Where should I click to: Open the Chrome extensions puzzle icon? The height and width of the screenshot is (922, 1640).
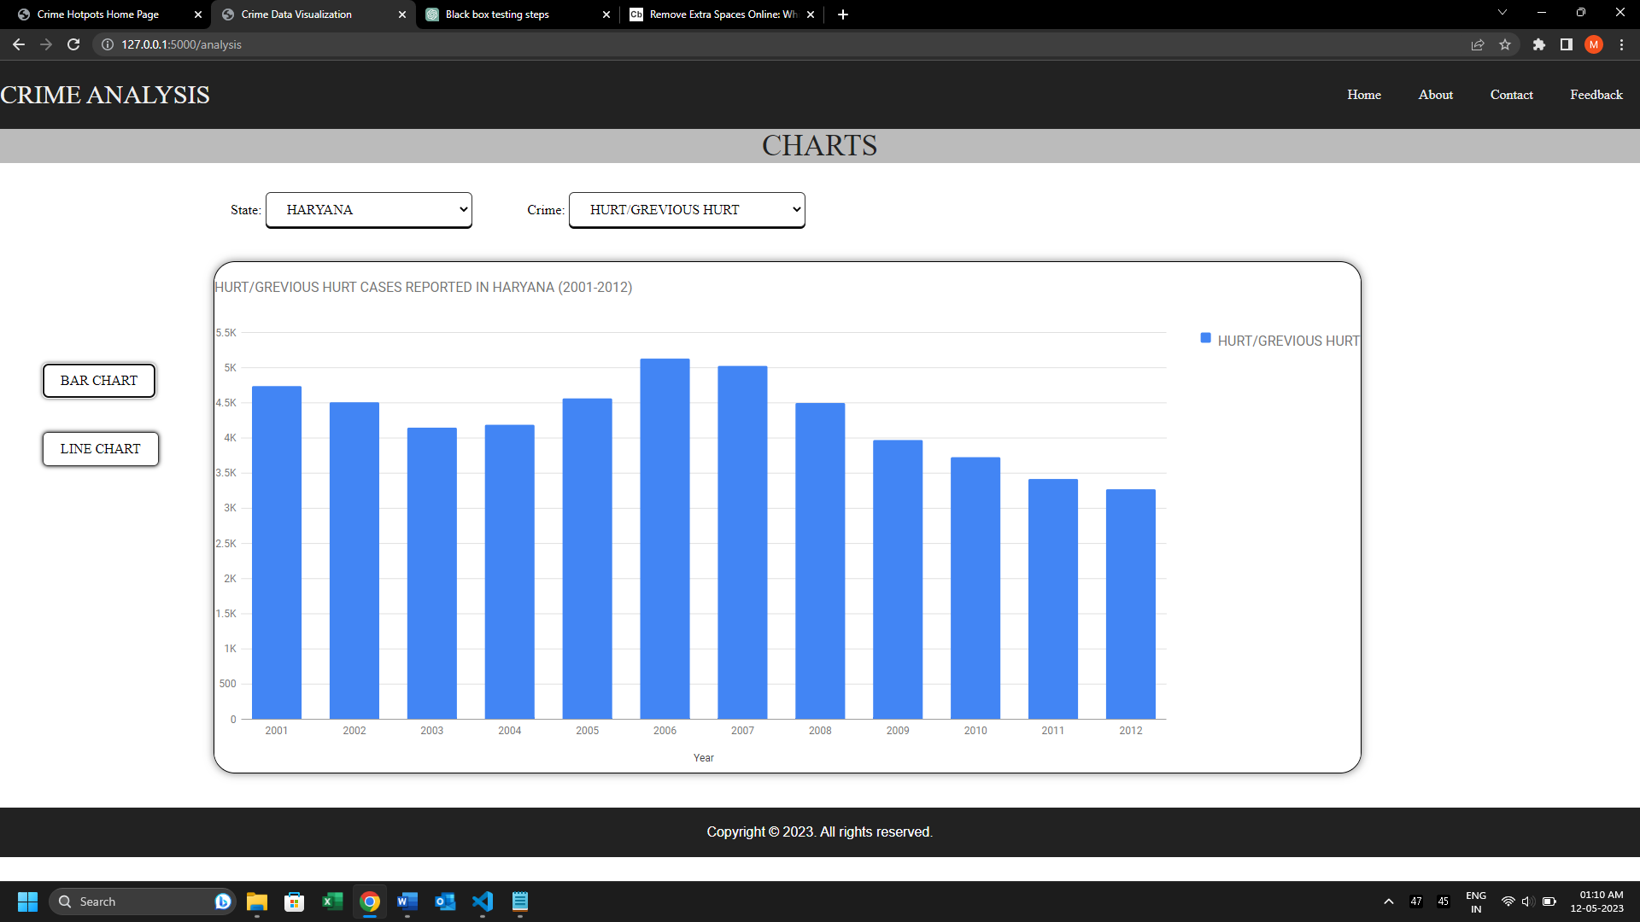click(1539, 44)
